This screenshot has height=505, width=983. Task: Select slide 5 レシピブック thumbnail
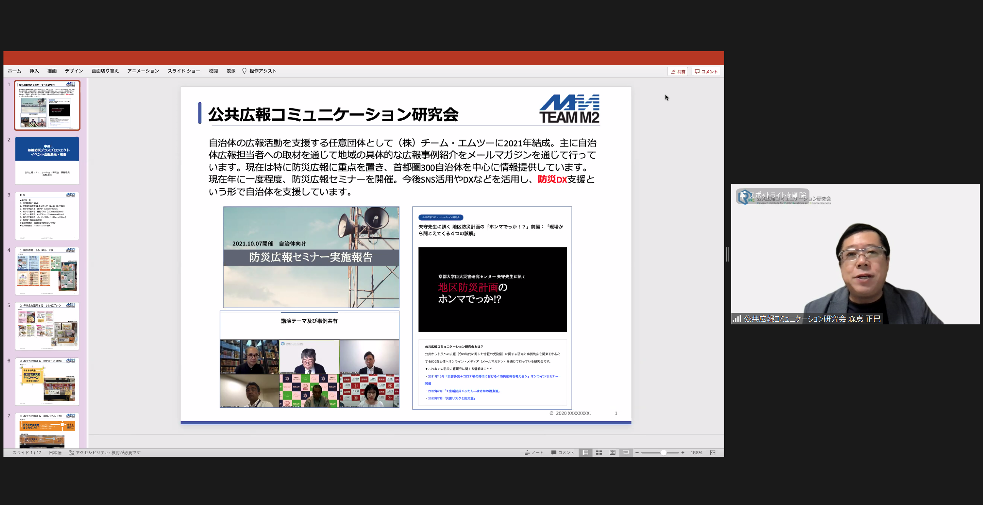point(47,326)
